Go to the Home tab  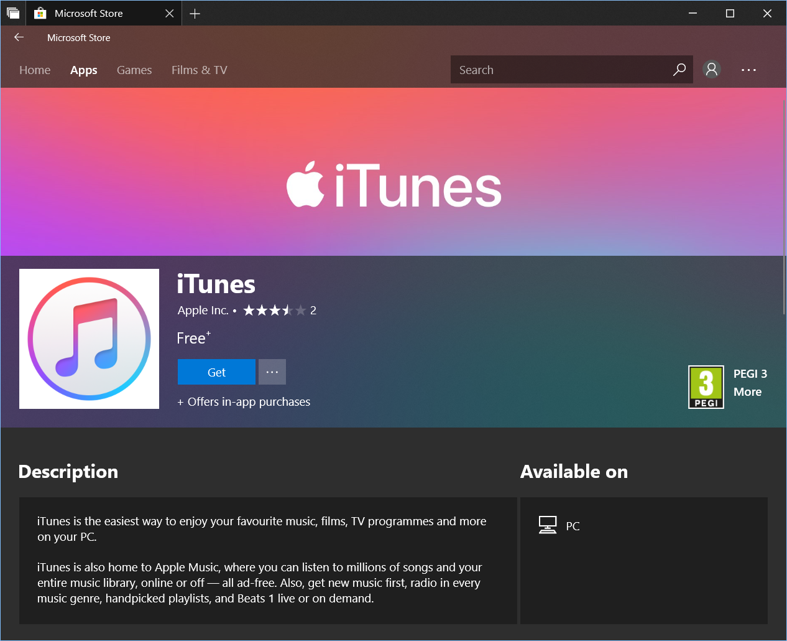[x=35, y=70]
